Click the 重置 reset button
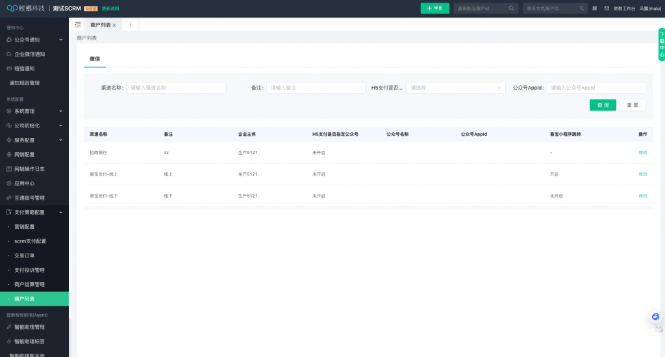665x357 pixels. tap(632, 105)
